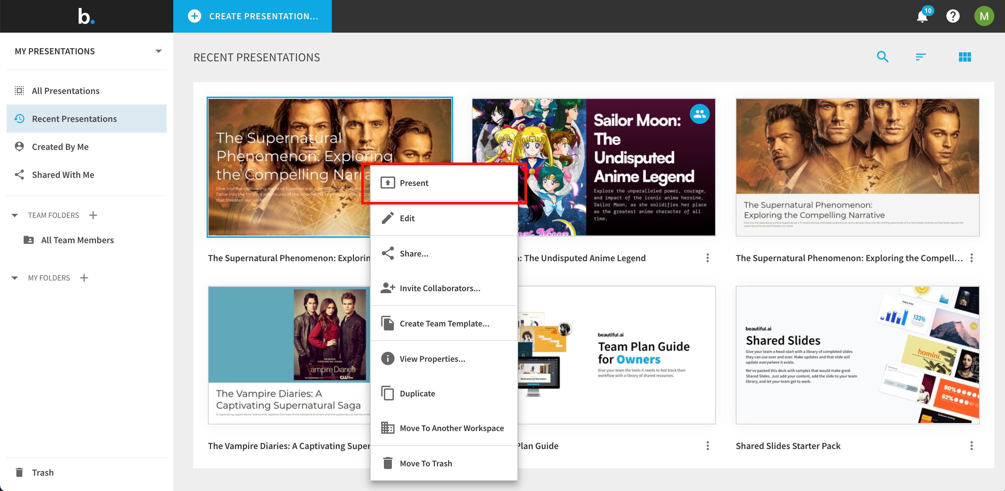1005x491 pixels.
Task: Click the View Properties info icon
Action: click(388, 358)
